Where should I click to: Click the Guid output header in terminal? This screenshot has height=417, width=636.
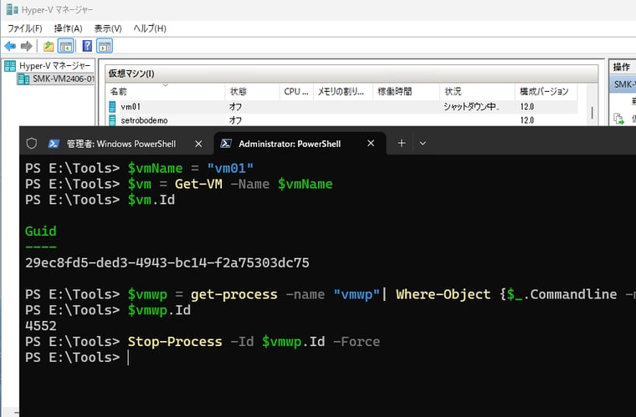40,231
